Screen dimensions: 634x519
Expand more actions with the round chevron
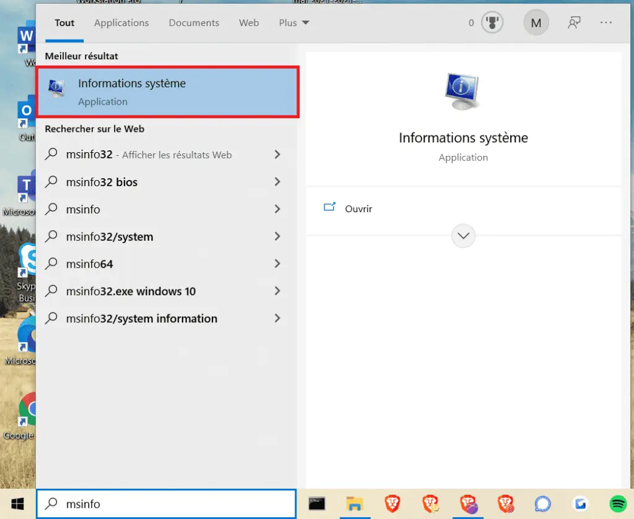point(463,236)
